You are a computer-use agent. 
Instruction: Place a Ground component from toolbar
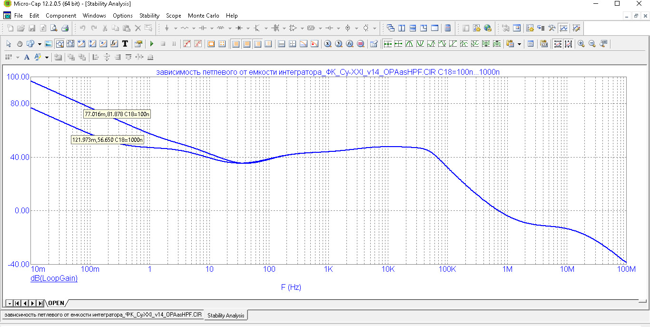point(167,28)
